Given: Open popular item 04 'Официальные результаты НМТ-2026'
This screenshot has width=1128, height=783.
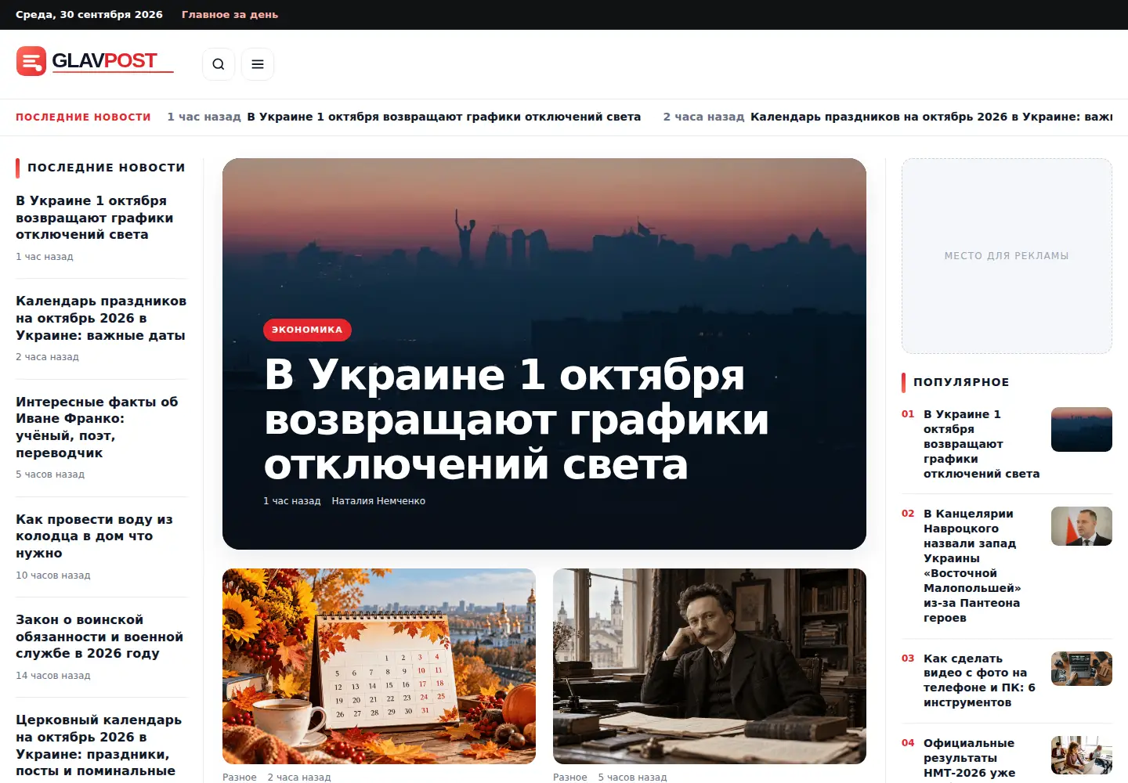Looking at the screenshot, I should pyautogui.click(x=969, y=758).
